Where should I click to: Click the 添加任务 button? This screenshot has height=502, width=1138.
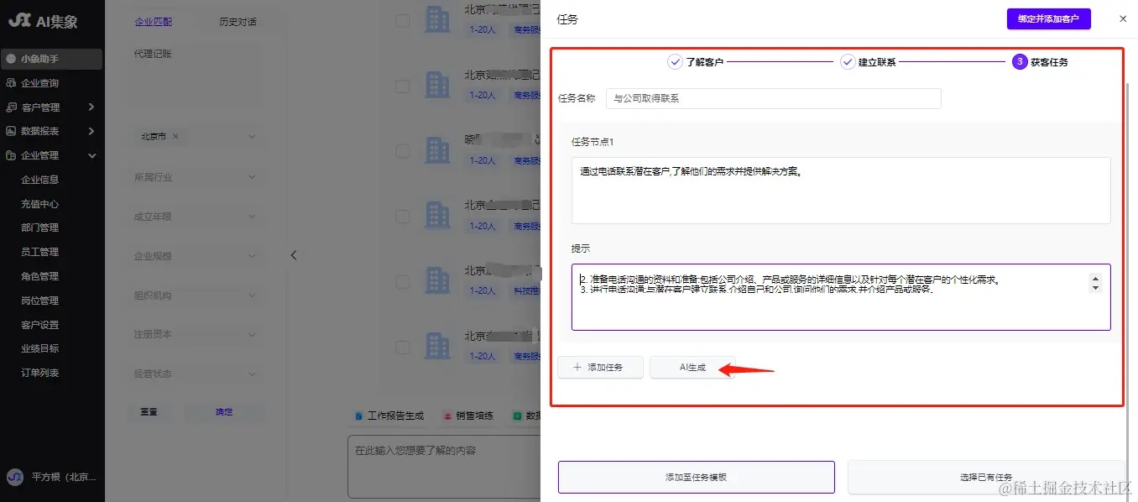pyautogui.click(x=601, y=368)
